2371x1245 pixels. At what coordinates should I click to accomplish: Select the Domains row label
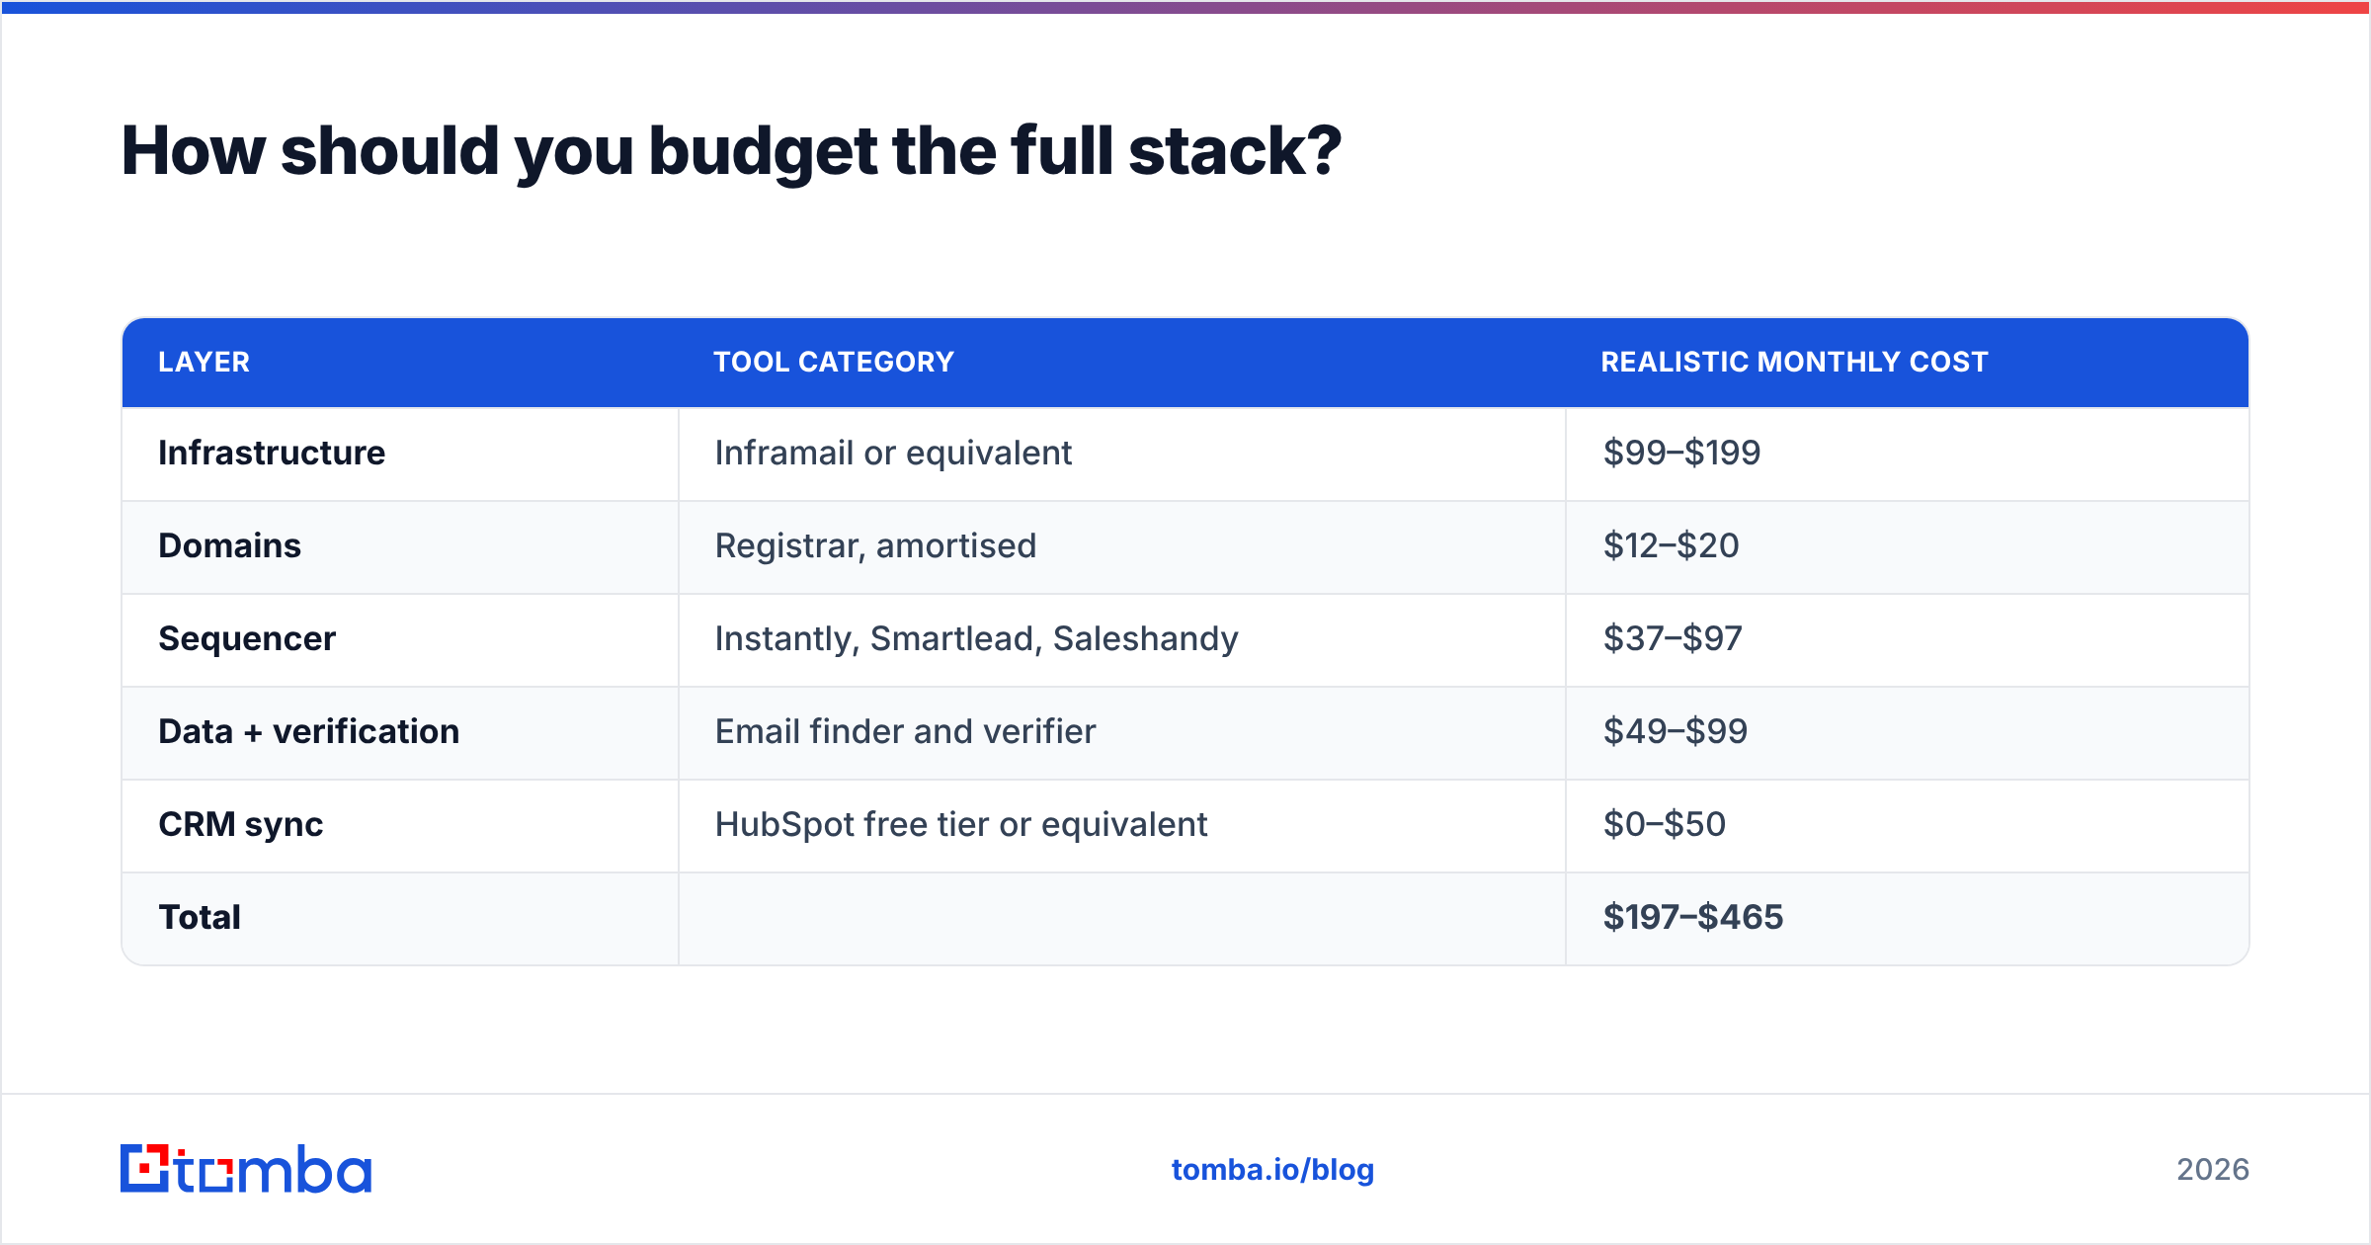tap(229, 545)
